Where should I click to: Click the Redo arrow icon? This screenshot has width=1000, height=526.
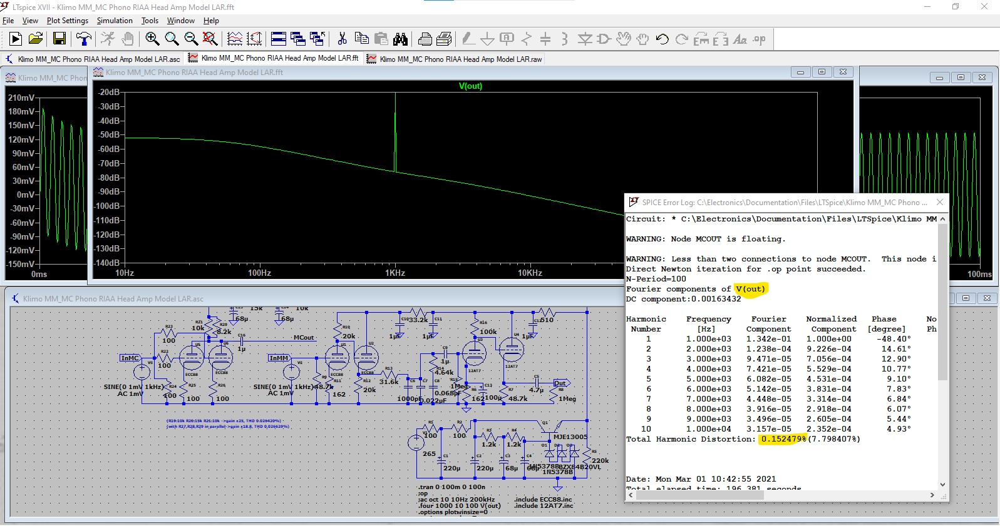[x=681, y=39]
